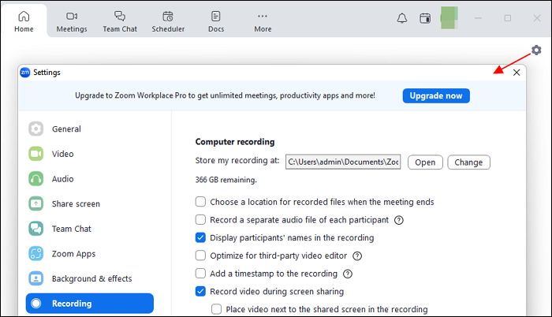Close the Settings dialog
This screenshot has width=552, height=317.
pos(517,73)
